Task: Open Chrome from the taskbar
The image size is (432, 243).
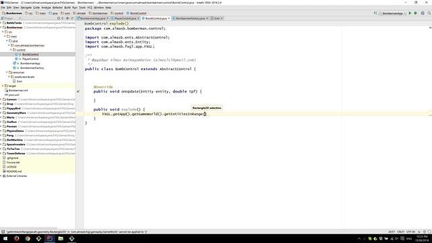Action: (28, 238)
